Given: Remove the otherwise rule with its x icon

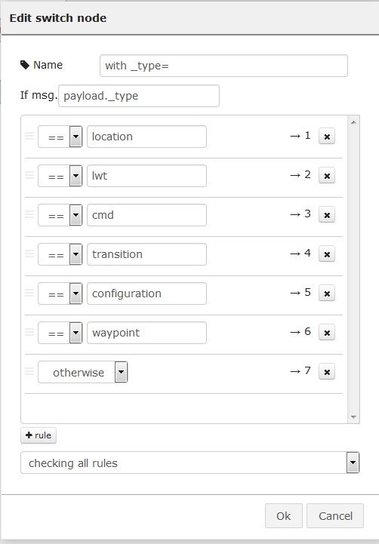Looking at the screenshot, I should point(327,371).
